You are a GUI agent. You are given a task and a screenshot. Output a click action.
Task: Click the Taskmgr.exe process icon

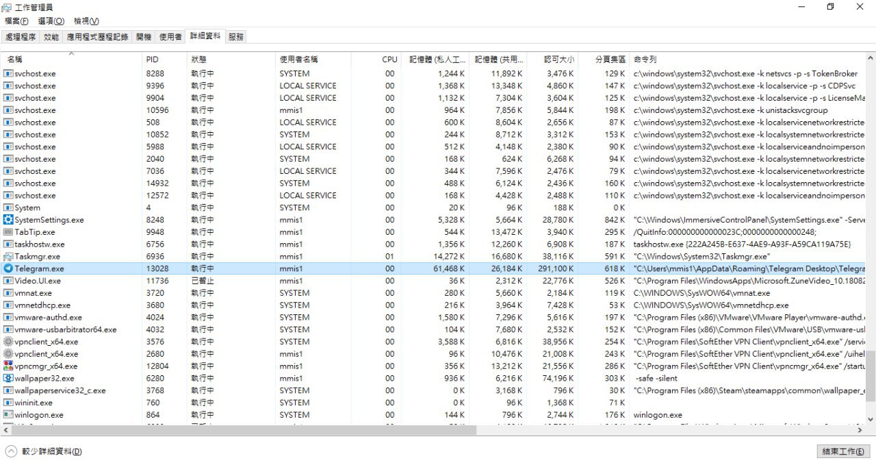tap(8, 256)
